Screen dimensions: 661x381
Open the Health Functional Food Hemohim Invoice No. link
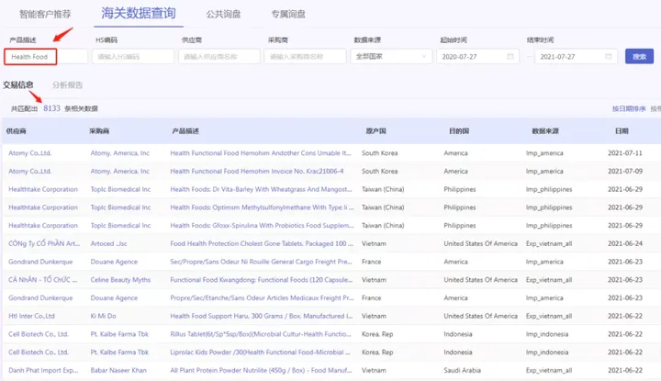[257, 171]
